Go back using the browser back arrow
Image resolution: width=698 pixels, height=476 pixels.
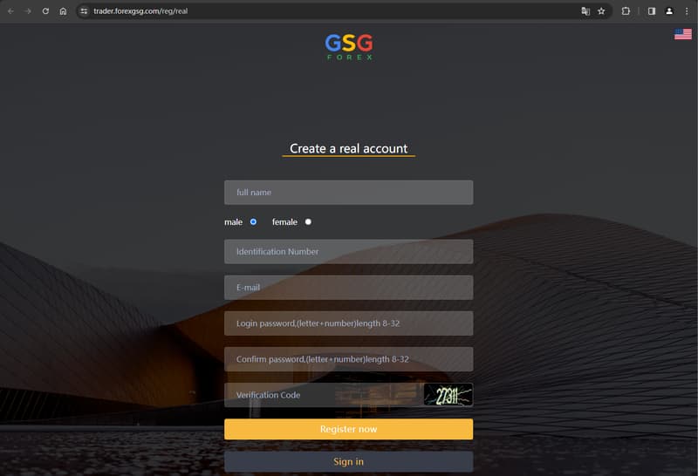click(x=10, y=11)
